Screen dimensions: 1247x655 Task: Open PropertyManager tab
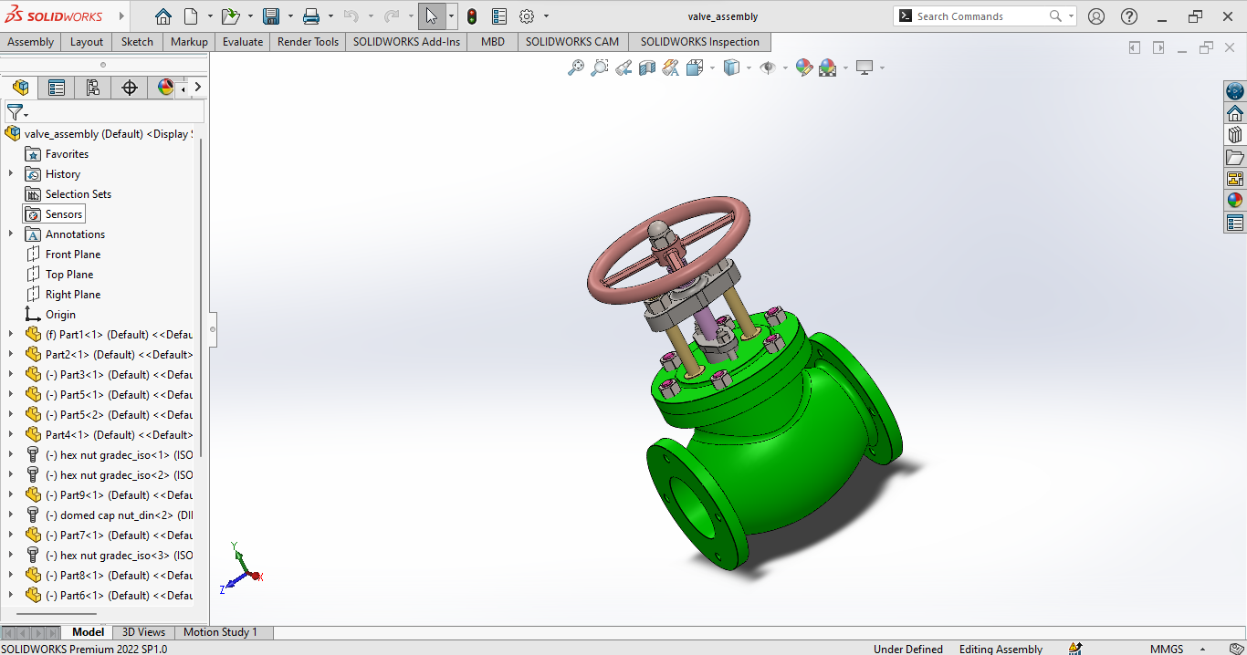click(57, 88)
